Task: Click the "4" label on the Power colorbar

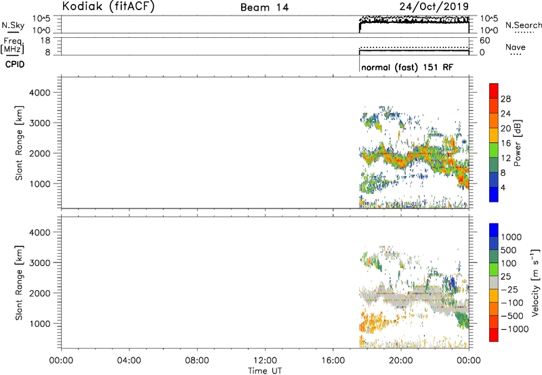Action: tap(503, 187)
